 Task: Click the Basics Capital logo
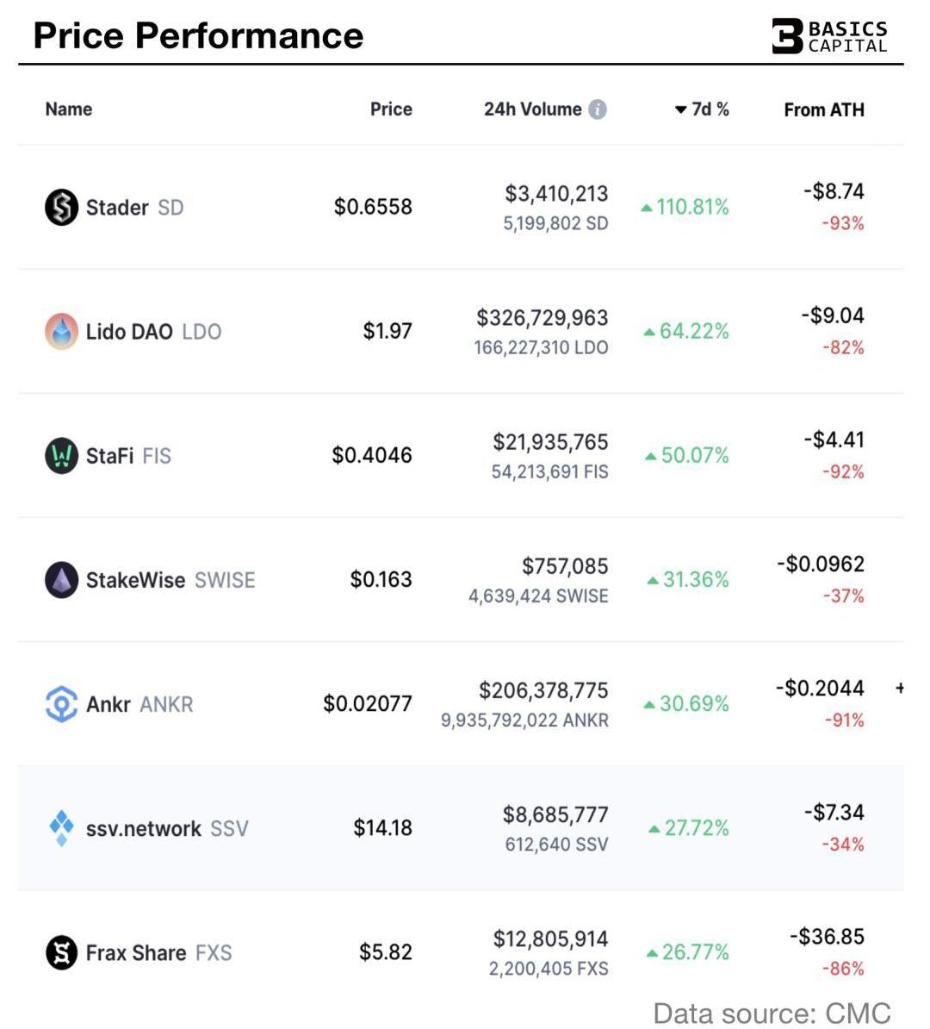coord(828,36)
